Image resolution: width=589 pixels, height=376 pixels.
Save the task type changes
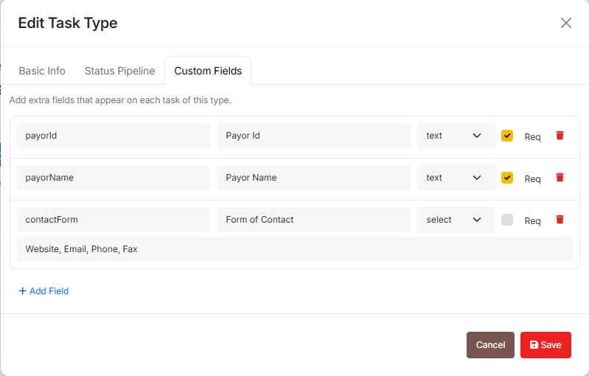point(546,345)
